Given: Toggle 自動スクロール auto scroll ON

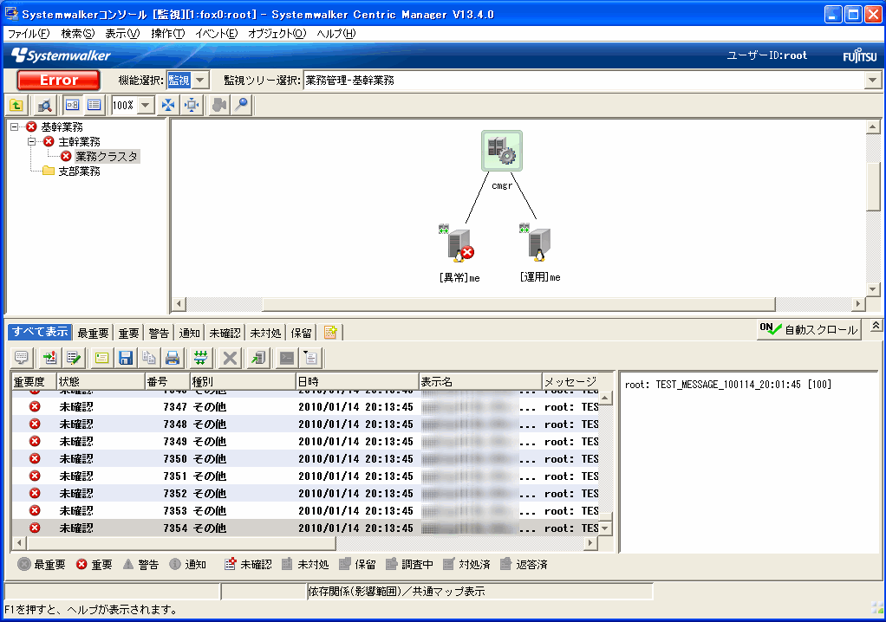Looking at the screenshot, I should pos(809,330).
